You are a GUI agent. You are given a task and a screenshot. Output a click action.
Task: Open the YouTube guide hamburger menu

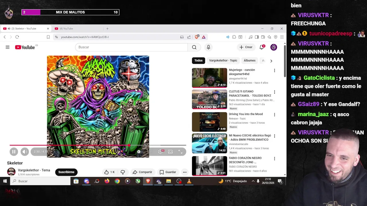[x=7, y=47]
